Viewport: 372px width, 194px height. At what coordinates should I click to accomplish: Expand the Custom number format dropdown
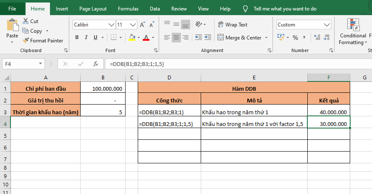(x=326, y=25)
